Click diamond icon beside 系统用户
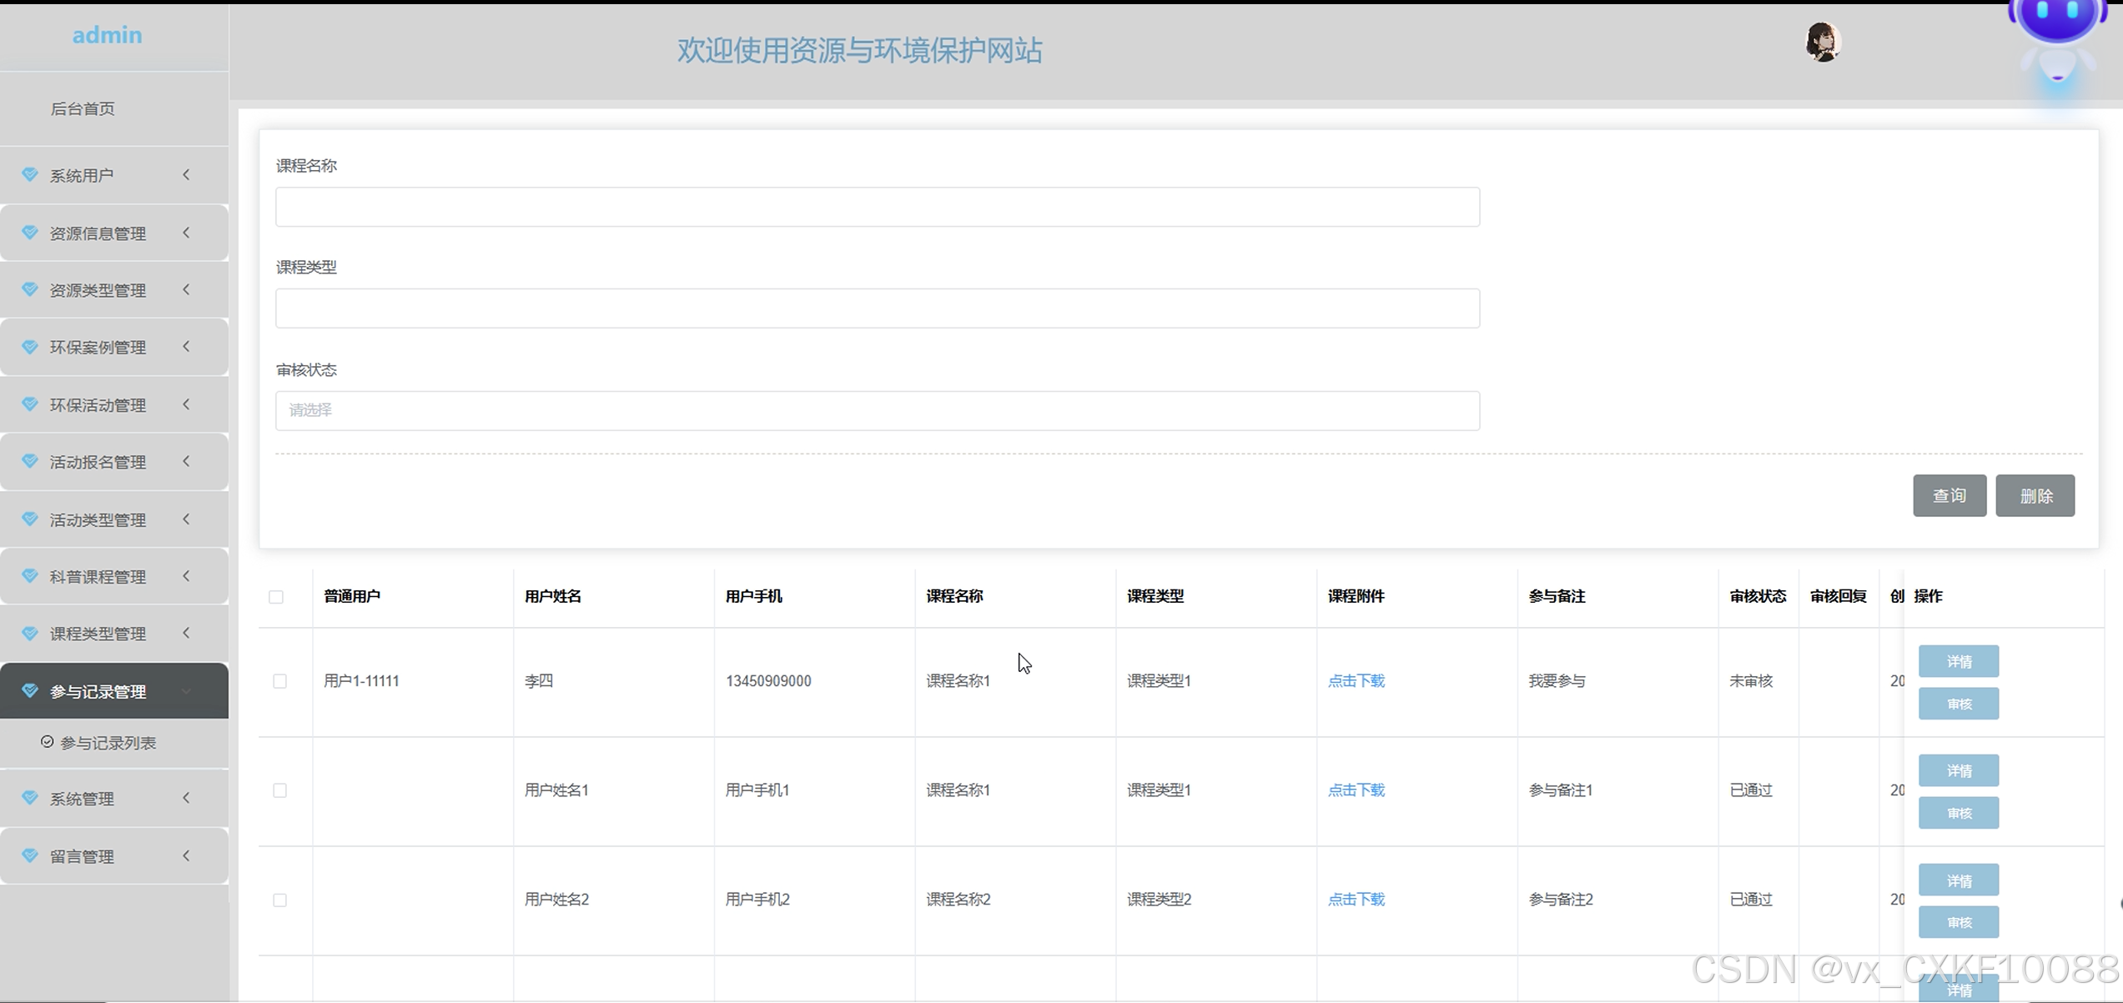 coord(30,175)
